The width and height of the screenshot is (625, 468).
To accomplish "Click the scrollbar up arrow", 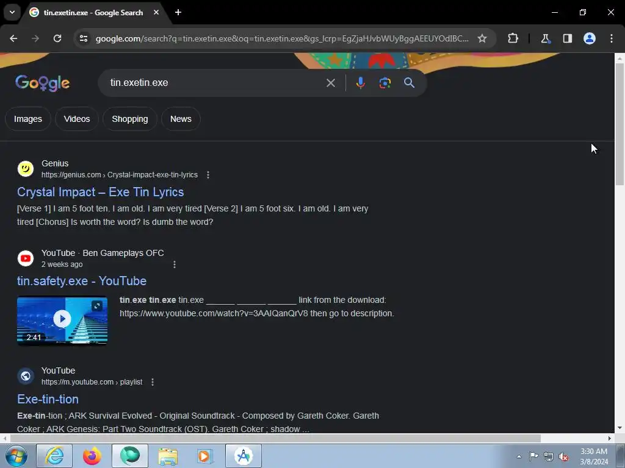I will point(620,58).
